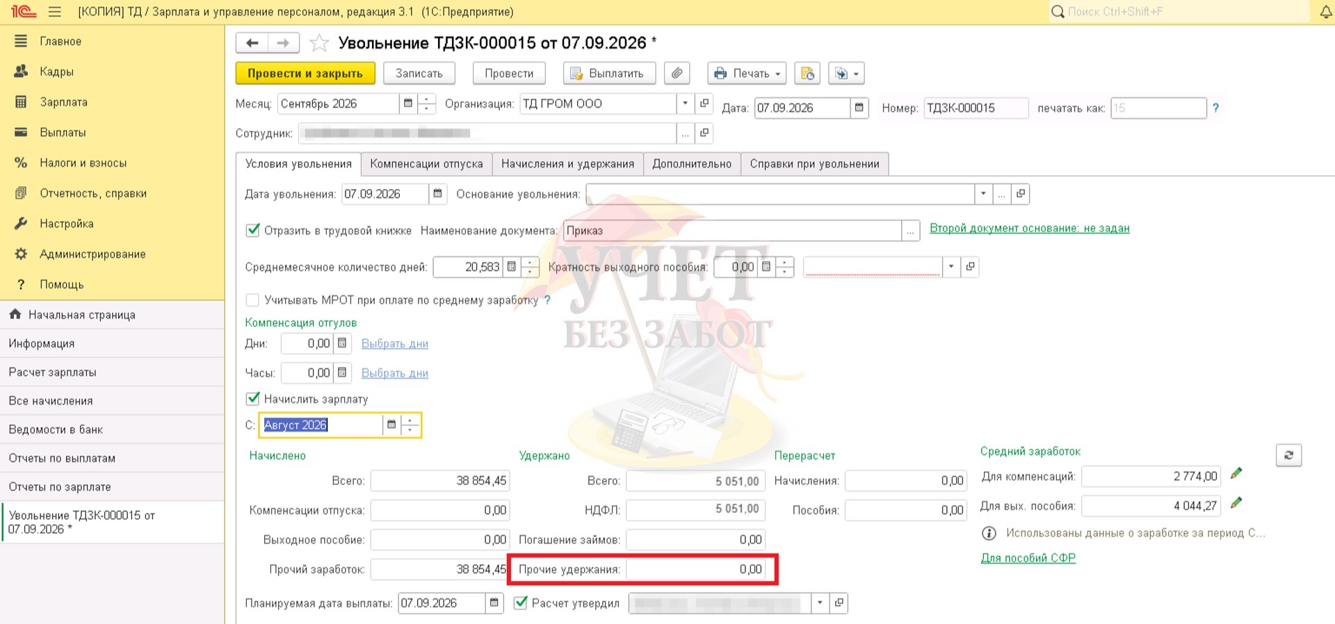Expand the Организация dropdown list
1335x624 pixels.
[686, 104]
